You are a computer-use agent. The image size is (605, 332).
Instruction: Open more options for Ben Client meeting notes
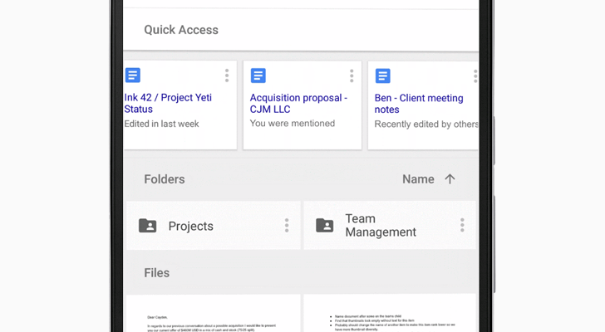475,76
